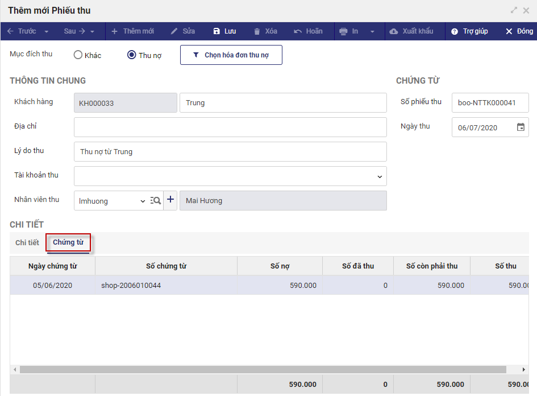Switch to the Chứng từ tab
537x396 pixels.
(x=68, y=243)
